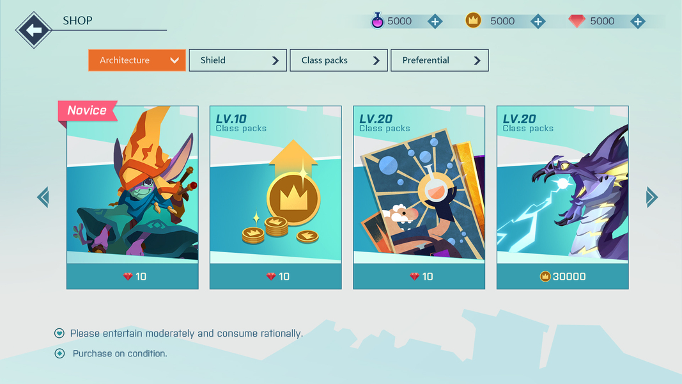Open the Class packs category arrow
The image size is (682, 384).
376,61
